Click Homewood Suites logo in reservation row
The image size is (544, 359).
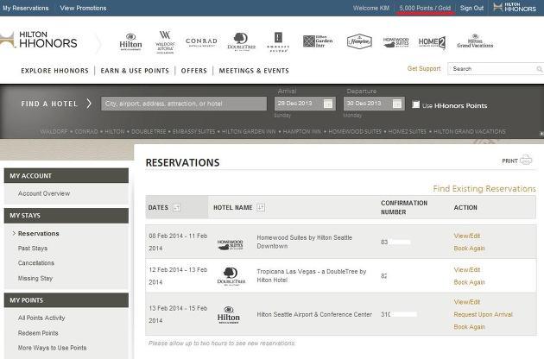230,244
